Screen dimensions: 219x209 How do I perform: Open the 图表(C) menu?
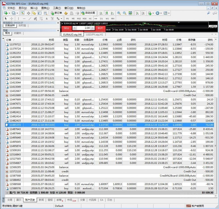[x=45, y=8]
